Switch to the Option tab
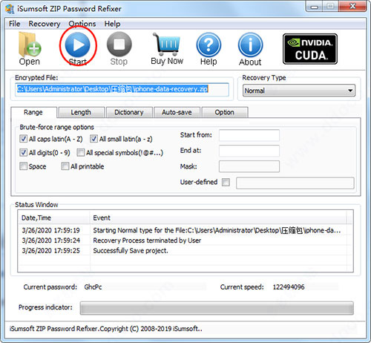371x343 pixels. point(224,112)
